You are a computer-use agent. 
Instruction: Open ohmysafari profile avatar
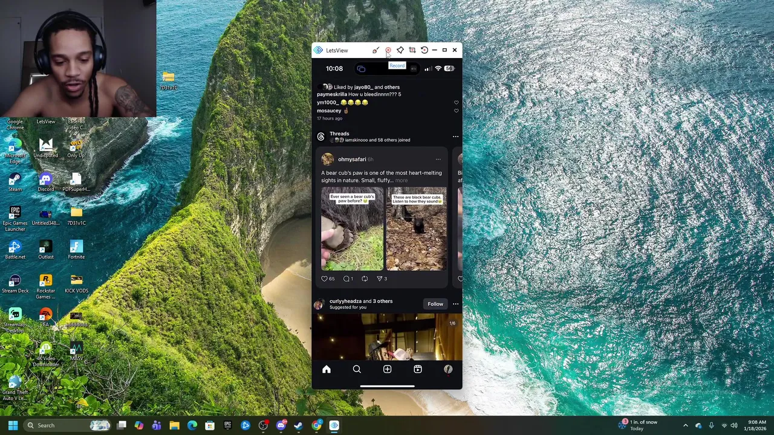pos(327,159)
